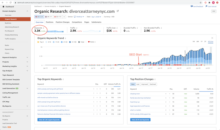This screenshot has width=220, height=130.
Task: Collapse the Domain Analytics sidebar section
Action: tap(27, 11)
